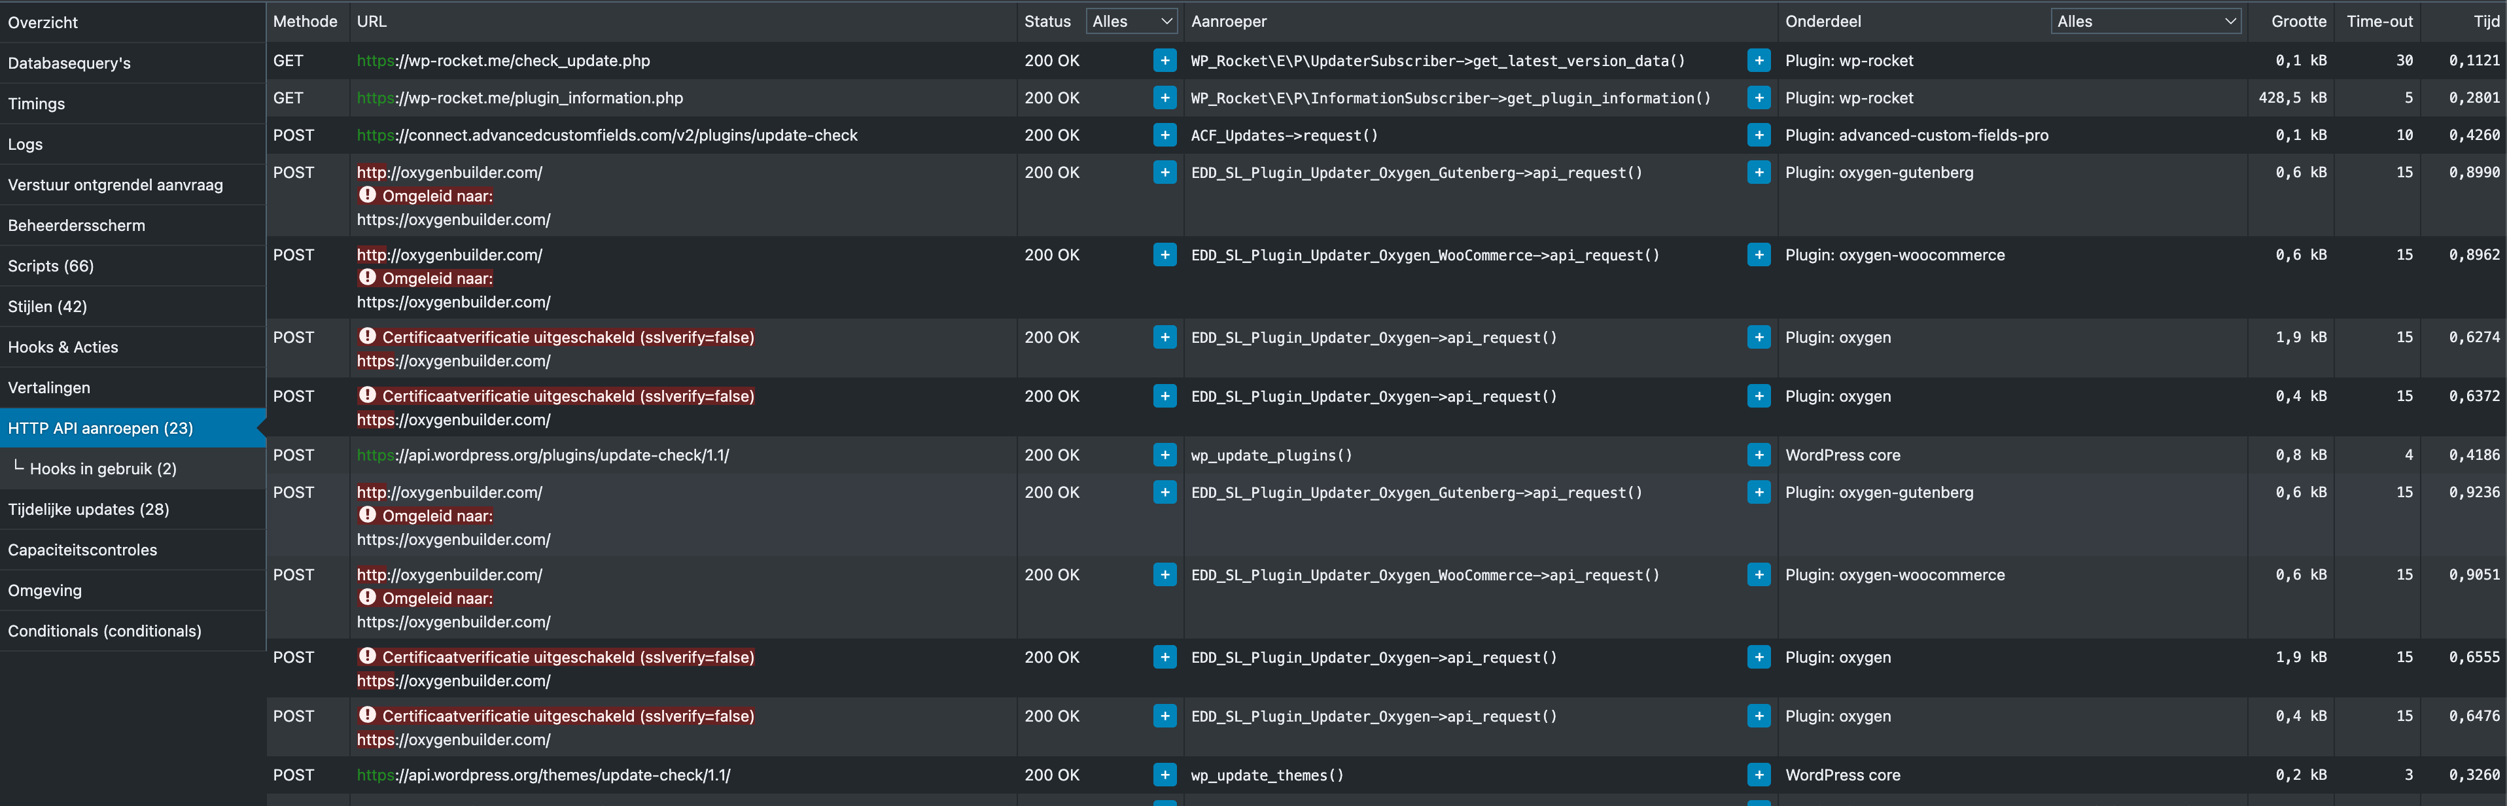The image size is (2507, 806).
Task: Open the Status filter dropdown set to Alles
Action: click(1131, 20)
